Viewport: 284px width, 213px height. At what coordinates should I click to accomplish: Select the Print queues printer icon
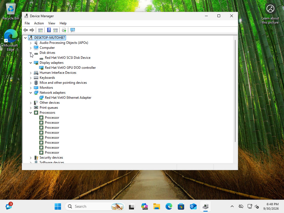pos(36,108)
